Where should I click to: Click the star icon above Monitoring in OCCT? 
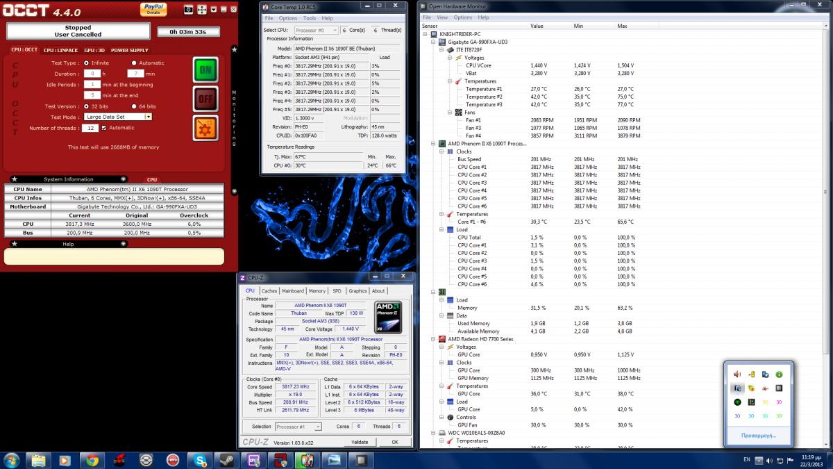234,49
